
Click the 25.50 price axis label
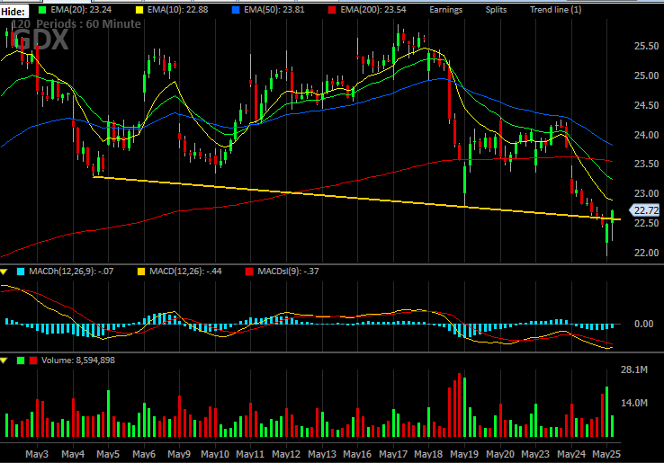click(x=646, y=46)
